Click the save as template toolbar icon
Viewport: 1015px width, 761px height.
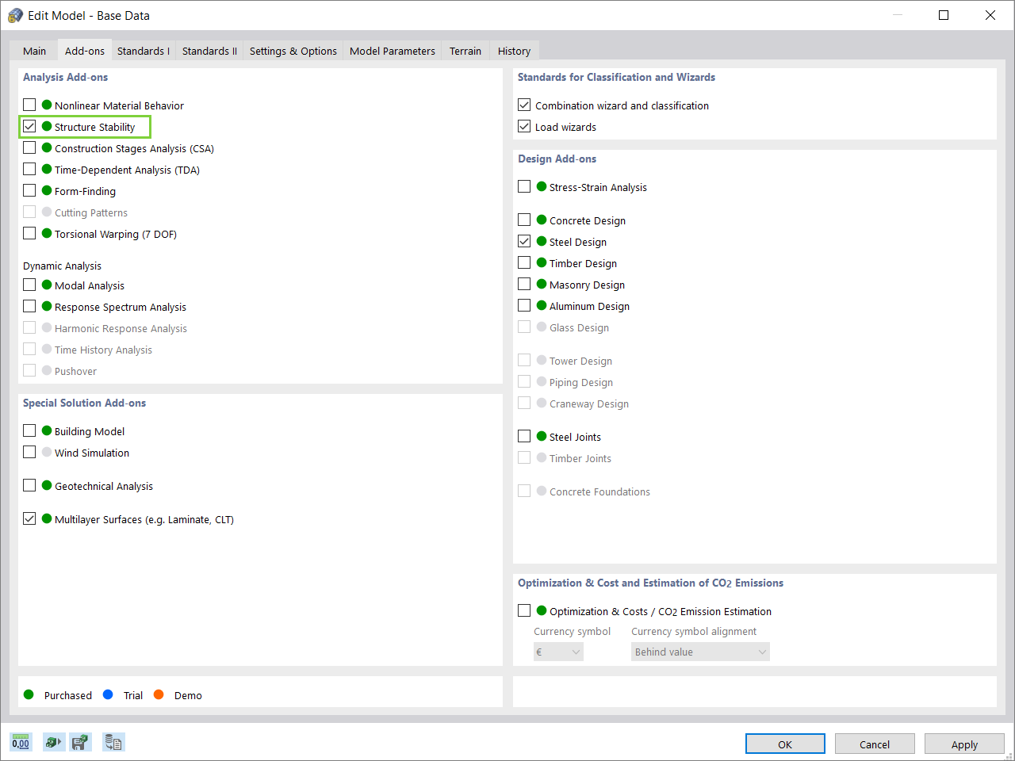(80, 742)
